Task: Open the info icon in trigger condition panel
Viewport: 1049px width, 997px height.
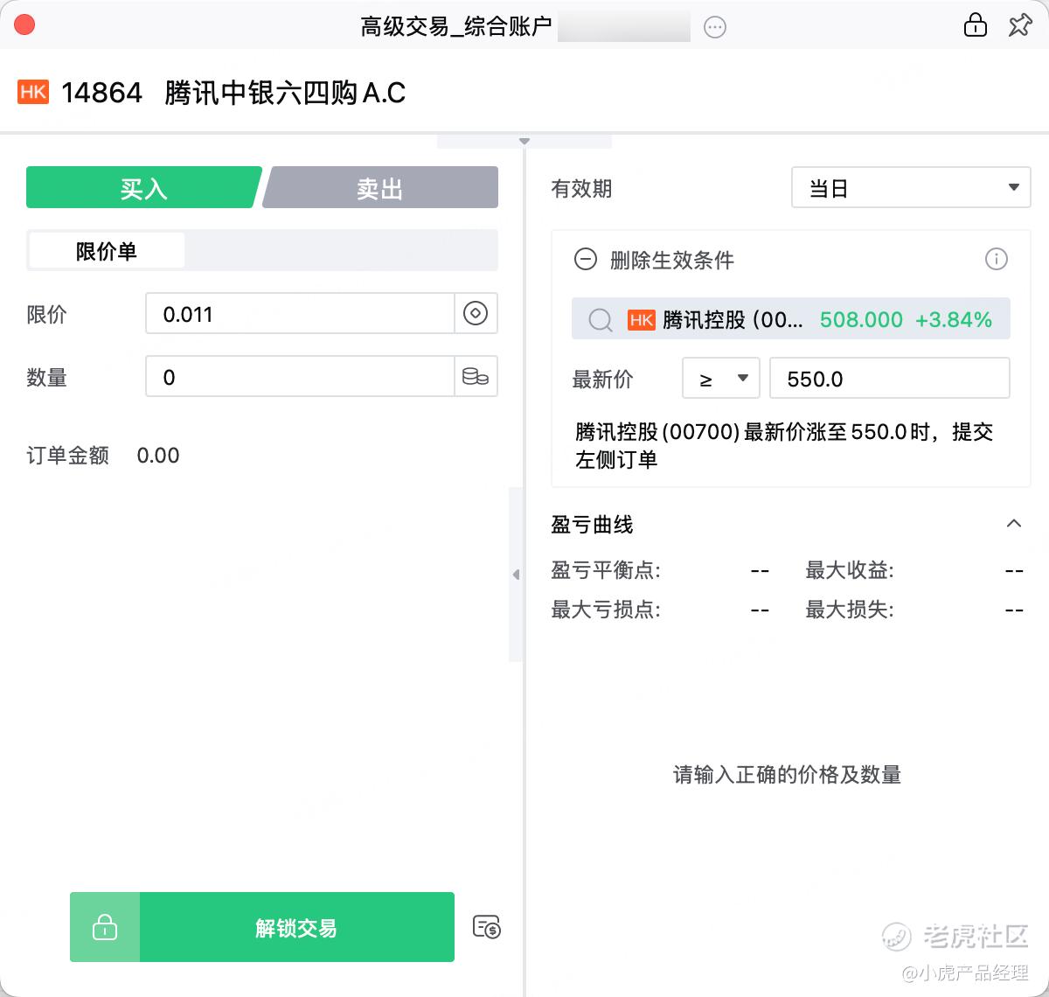Action: click(996, 259)
